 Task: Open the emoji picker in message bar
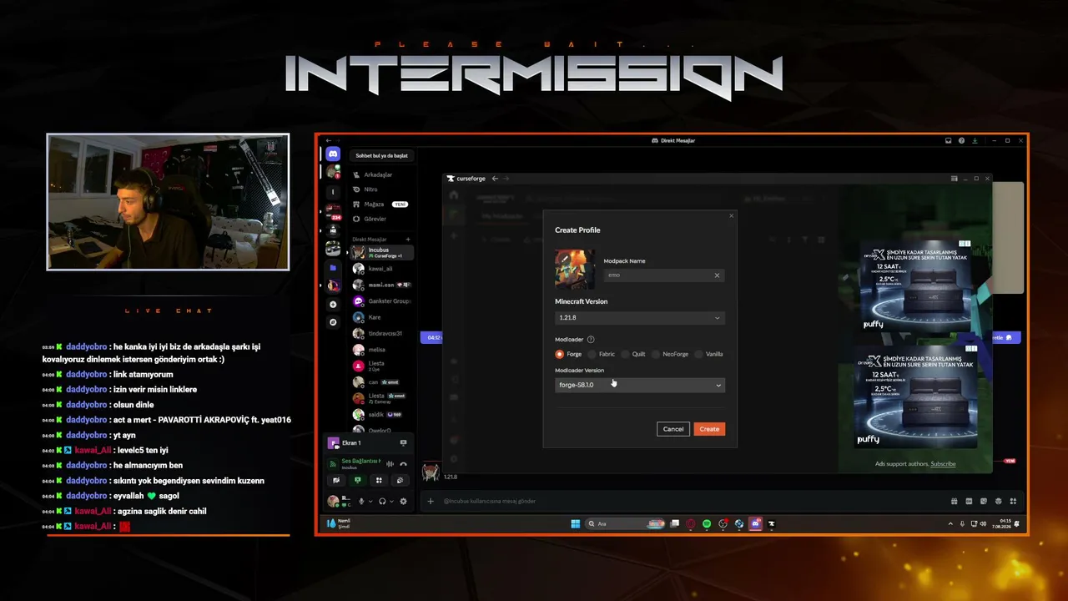click(x=998, y=501)
